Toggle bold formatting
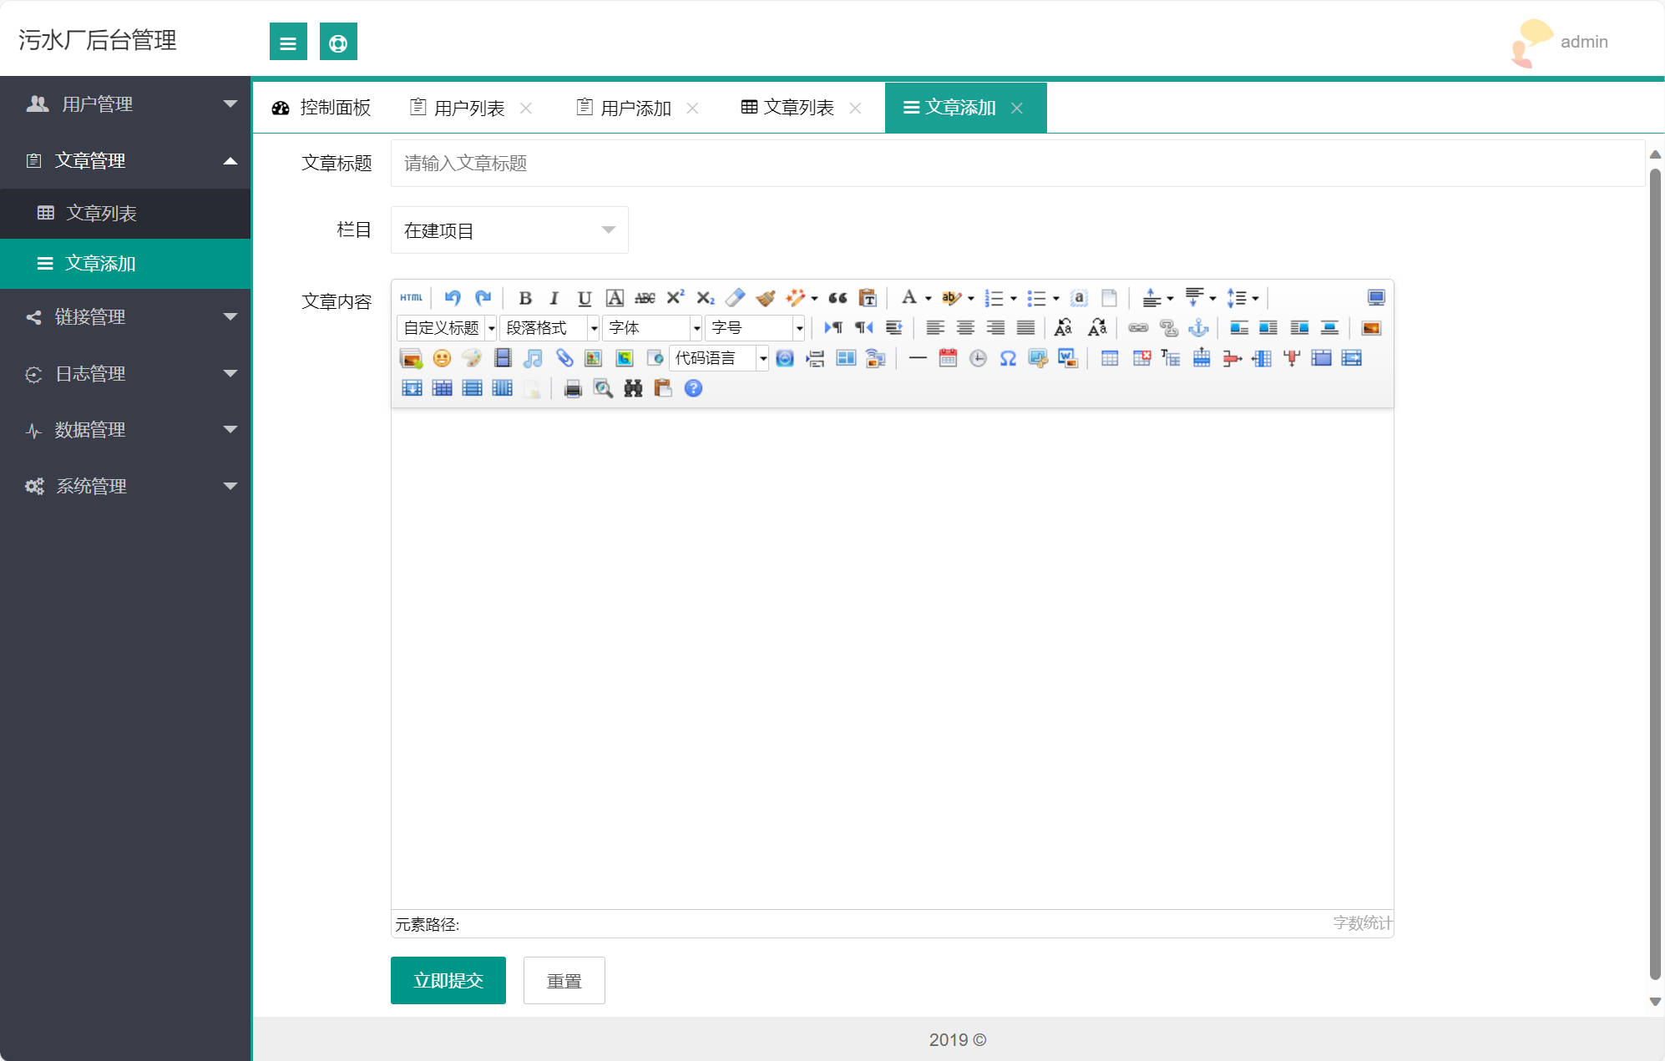1665x1061 pixels. 524,298
